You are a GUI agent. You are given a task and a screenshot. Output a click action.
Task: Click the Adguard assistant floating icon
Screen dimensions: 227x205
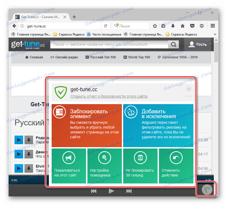pyautogui.click(x=207, y=190)
